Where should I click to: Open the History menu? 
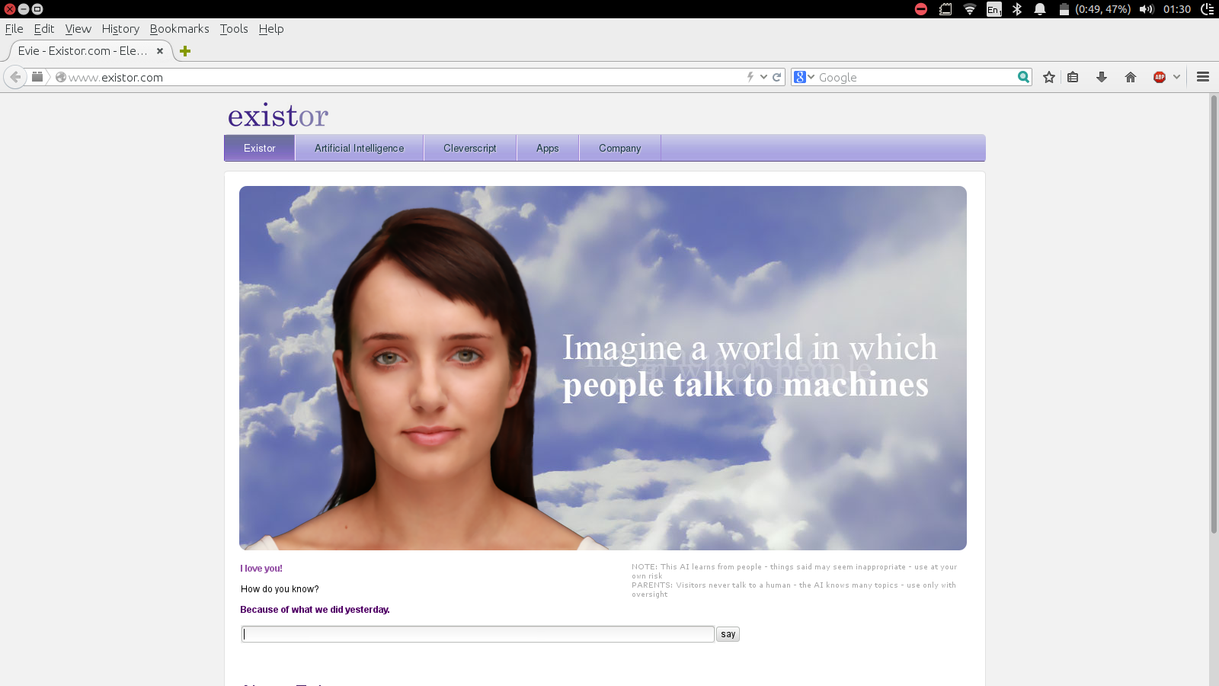(120, 29)
